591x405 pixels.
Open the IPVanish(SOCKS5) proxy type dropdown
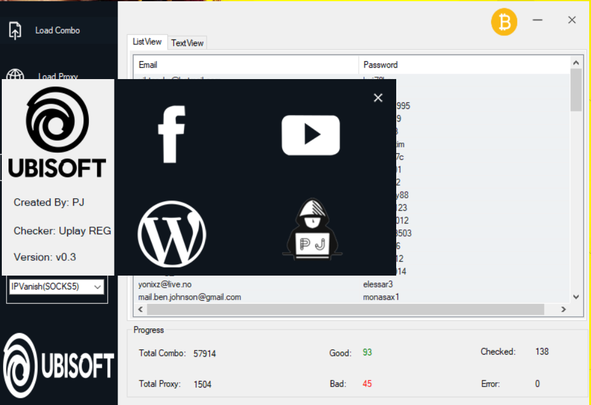click(x=56, y=287)
